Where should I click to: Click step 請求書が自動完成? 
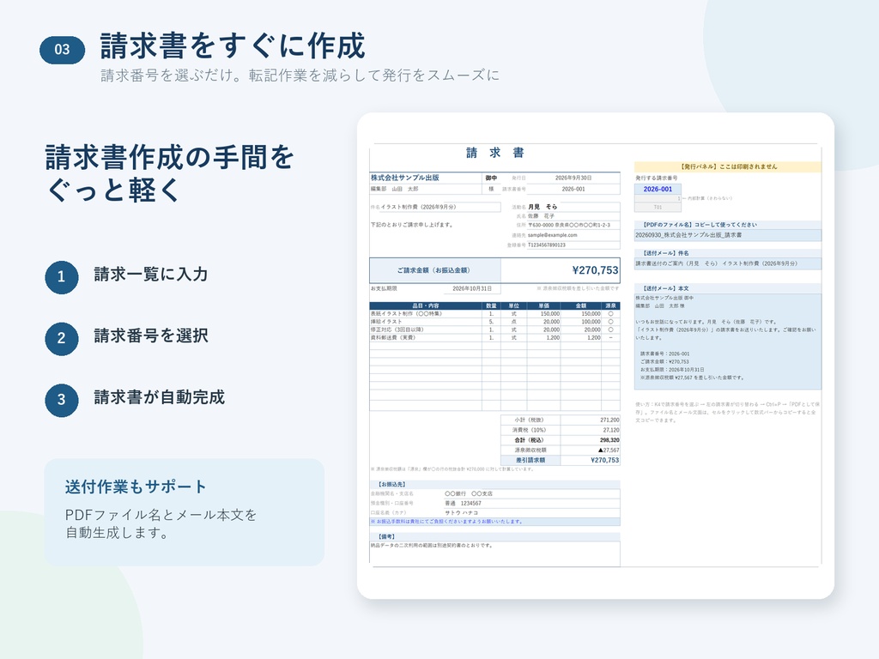[159, 397]
